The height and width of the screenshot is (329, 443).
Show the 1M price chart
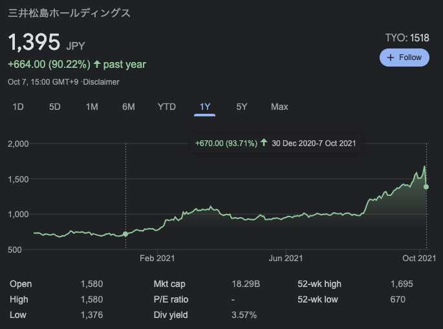92,107
